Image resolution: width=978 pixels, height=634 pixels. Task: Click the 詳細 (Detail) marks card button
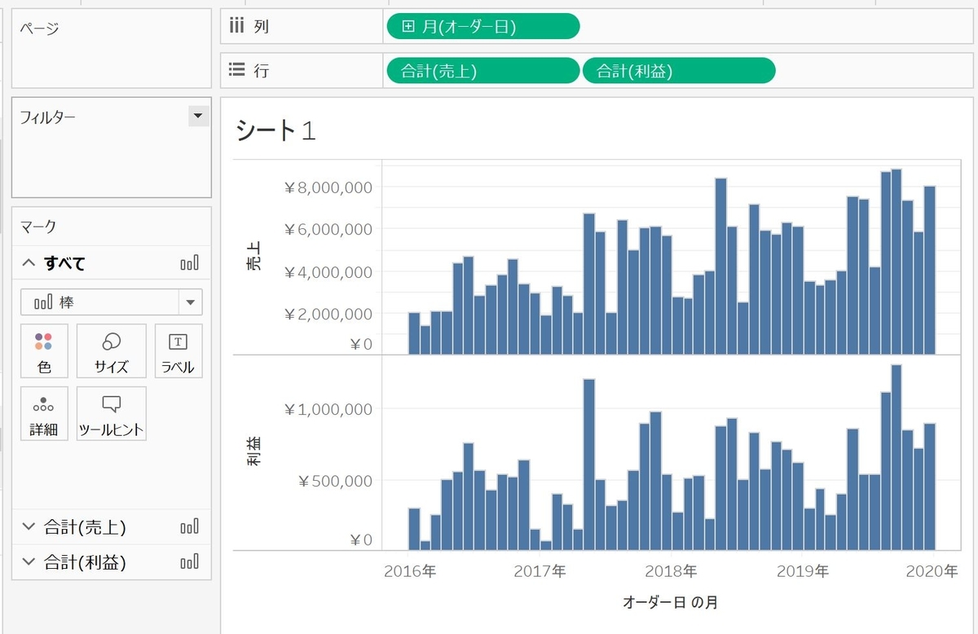tap(44, 414)
